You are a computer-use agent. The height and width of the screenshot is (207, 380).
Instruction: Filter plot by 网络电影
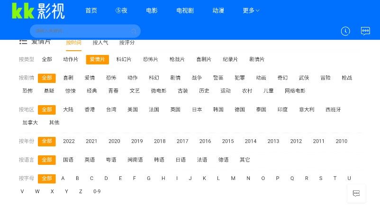pyautogui.click(x=295, y=91)
